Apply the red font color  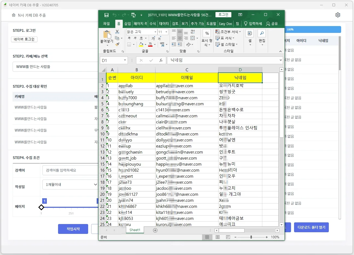pyautogui.click(x=150, y=44)
